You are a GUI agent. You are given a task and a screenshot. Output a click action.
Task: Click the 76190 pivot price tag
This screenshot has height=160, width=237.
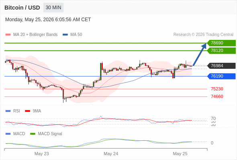click(221, 76)
